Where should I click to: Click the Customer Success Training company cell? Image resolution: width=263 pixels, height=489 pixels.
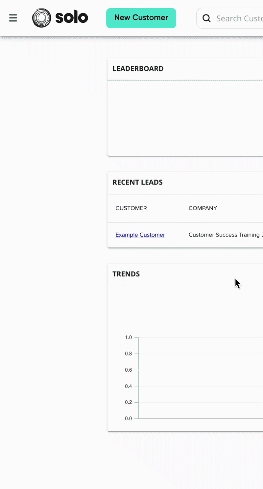pos(226,235)
